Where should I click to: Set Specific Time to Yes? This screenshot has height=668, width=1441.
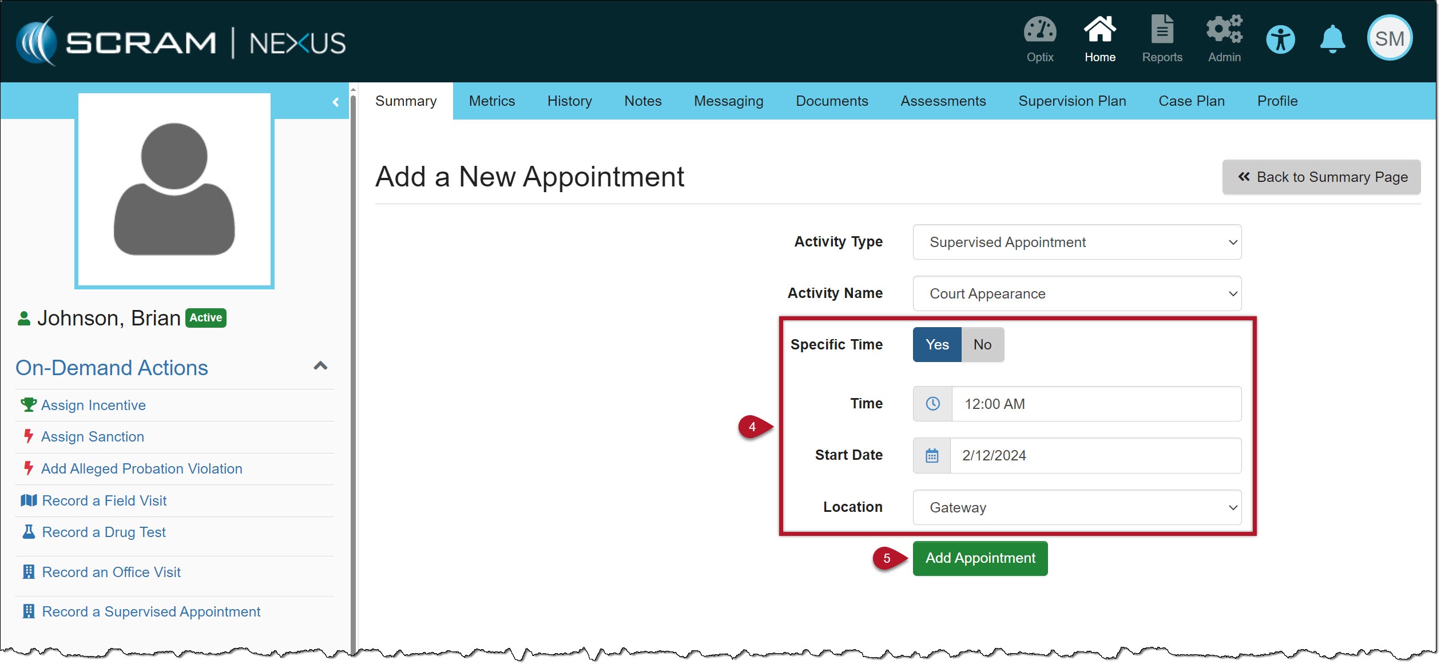click(x=936, y=344)
